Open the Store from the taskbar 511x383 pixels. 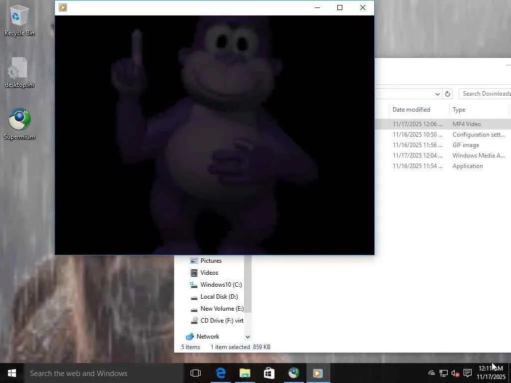(269, 373)
